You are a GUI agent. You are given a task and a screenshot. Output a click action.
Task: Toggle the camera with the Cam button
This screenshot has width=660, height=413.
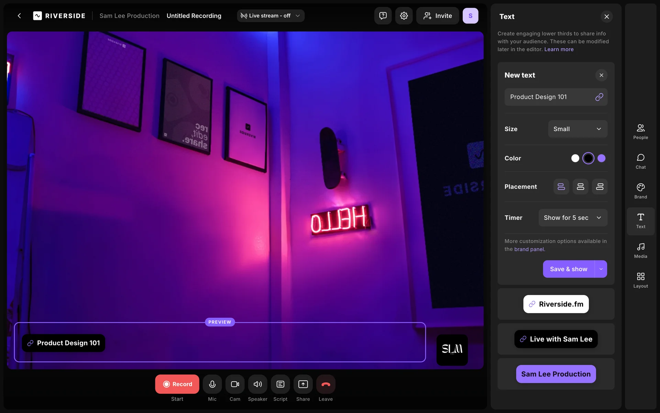click(235, 384)
